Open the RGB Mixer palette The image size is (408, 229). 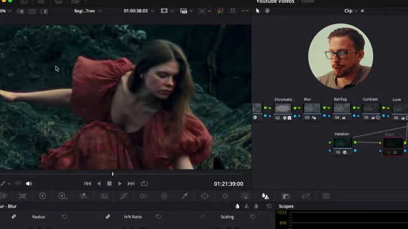click(83, 196)
